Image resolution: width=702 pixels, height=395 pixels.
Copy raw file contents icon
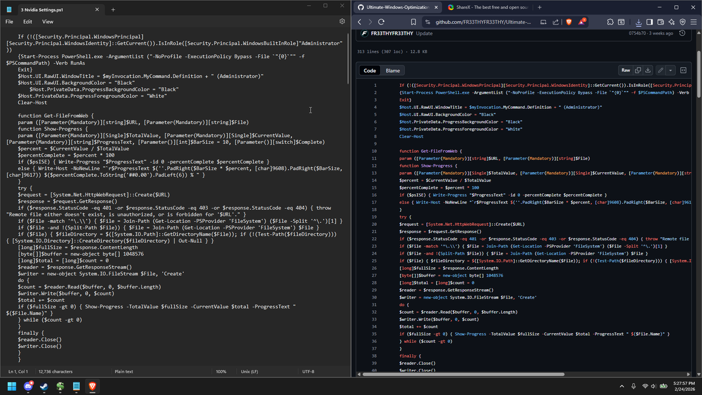point(638,70)
